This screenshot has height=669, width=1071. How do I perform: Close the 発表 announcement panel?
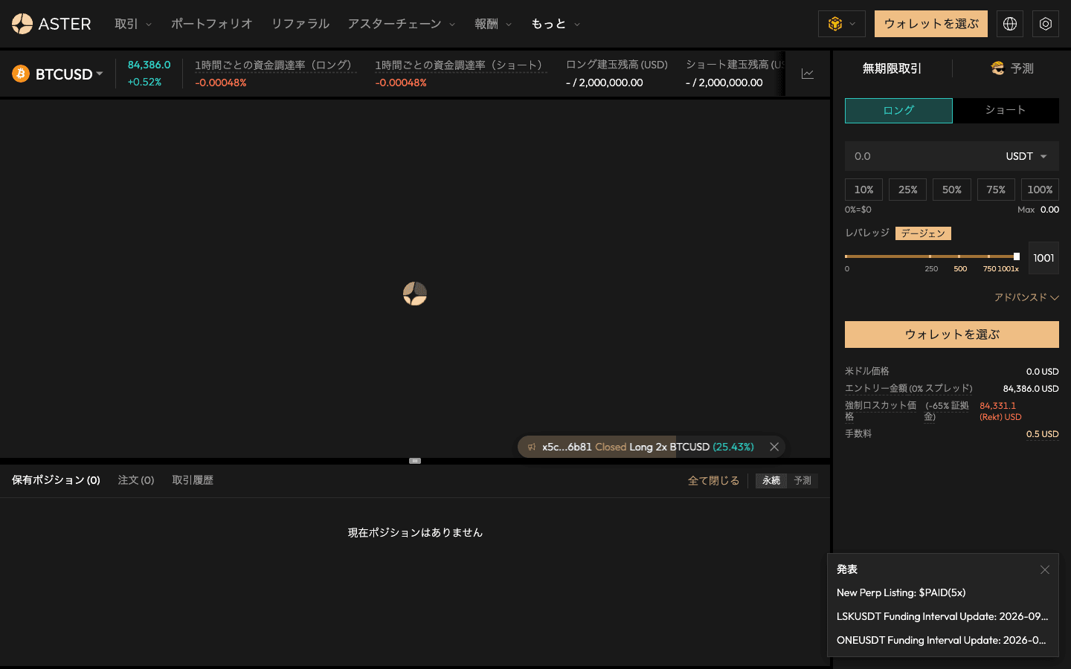[x=1045, y=569]
